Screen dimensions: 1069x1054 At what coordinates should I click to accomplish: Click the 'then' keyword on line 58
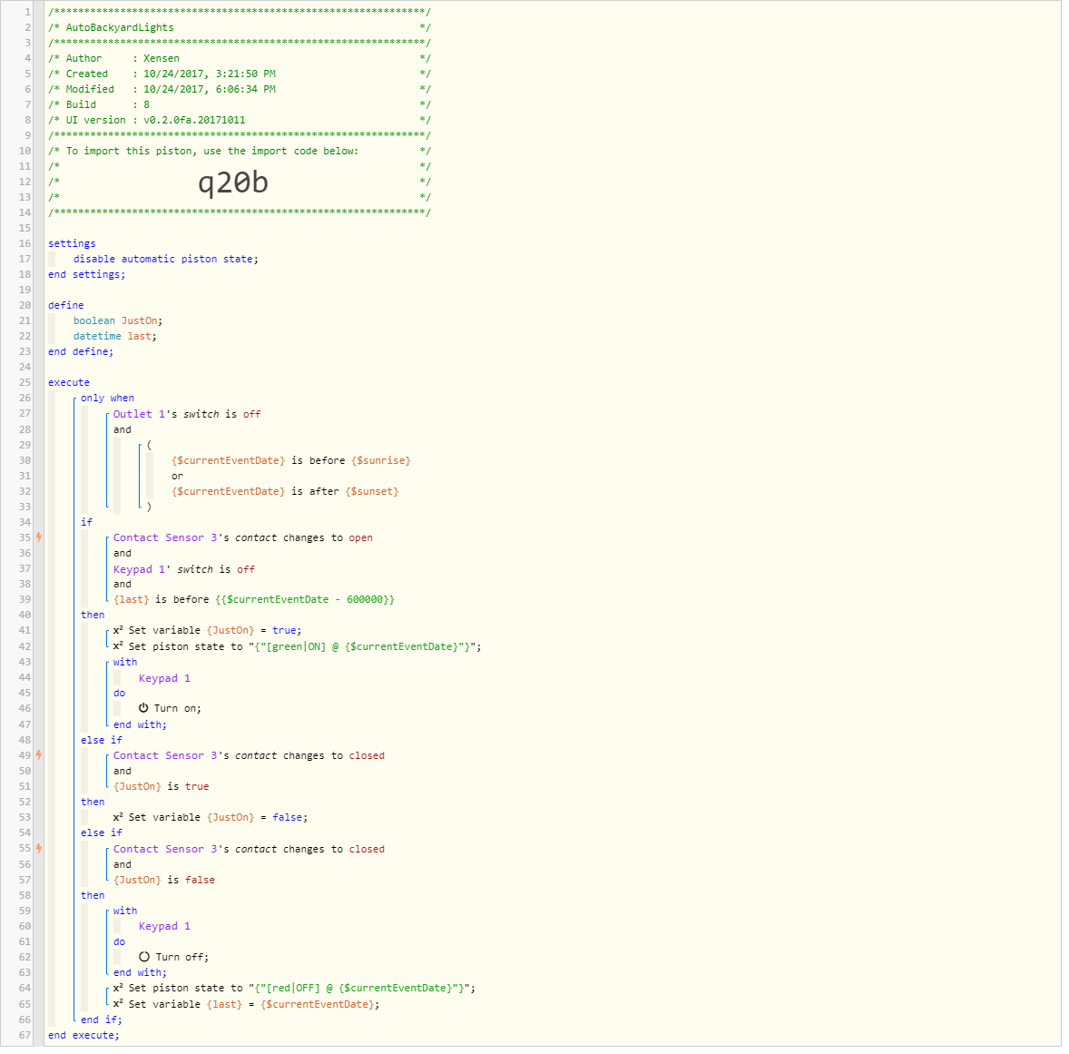click(93, 895)
